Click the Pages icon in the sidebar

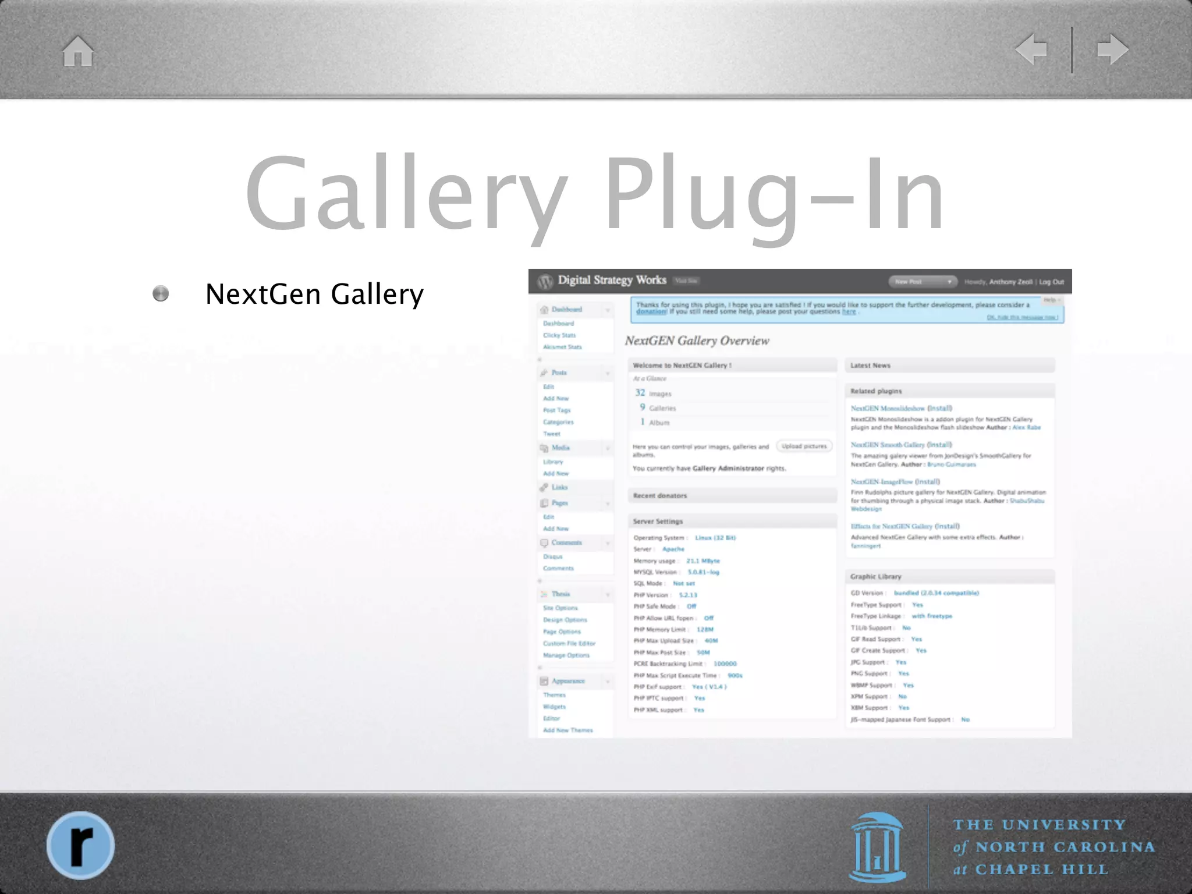point(544,503)
